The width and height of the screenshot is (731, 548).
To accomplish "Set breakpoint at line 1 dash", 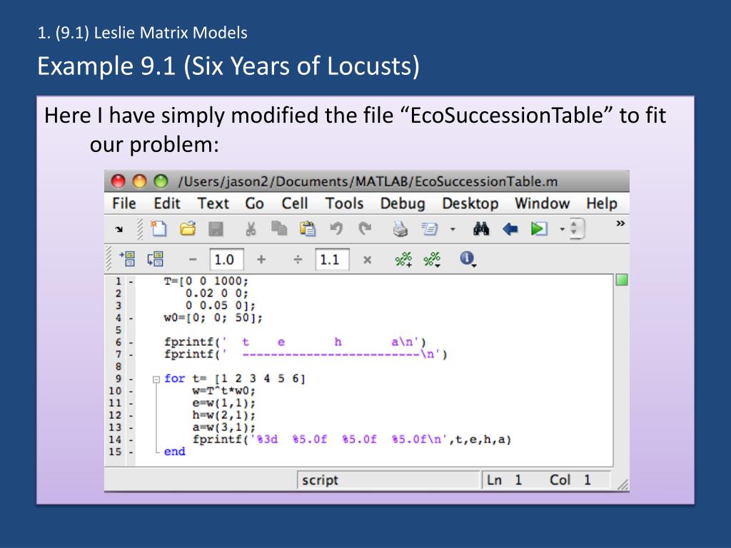I will tap(131, 281).
